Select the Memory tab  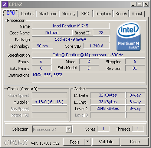pyautogui.click(x=69, y=14)
